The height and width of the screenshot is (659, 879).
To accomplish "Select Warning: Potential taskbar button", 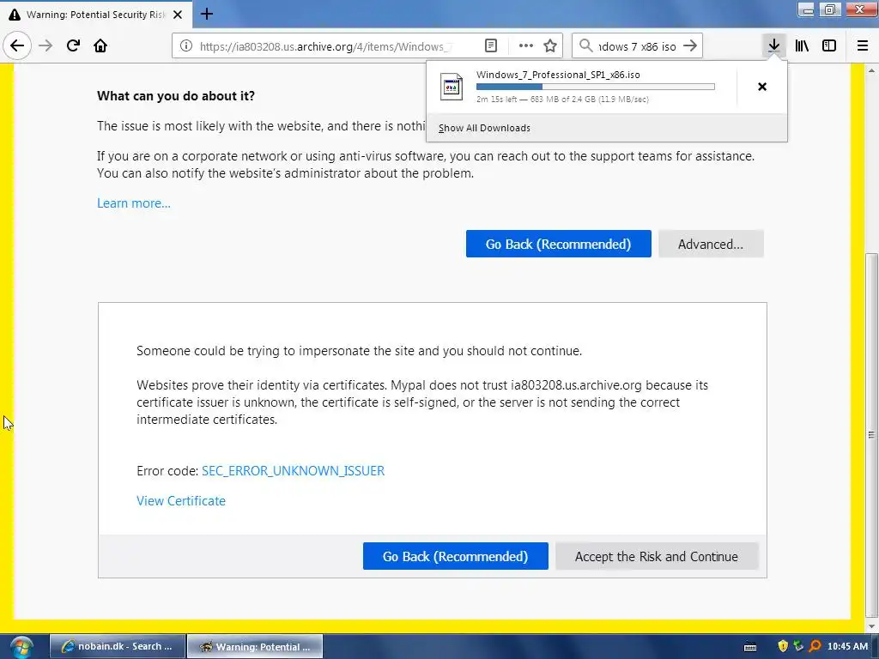I will pos(255,646).
